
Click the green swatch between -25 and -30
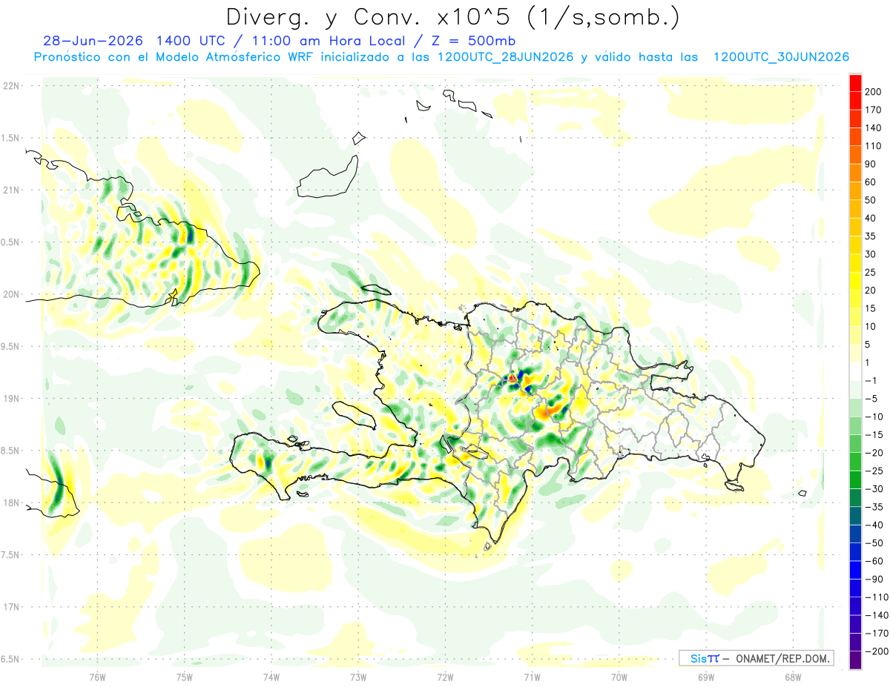click(x=855, y=479)
